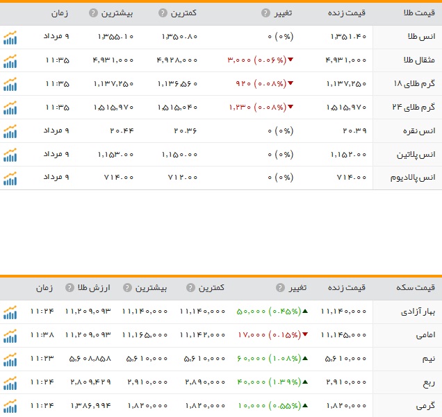This screenshot has height=417, width=442.
Task: Click the انس طلا row label
Action: tap(421, 37)
